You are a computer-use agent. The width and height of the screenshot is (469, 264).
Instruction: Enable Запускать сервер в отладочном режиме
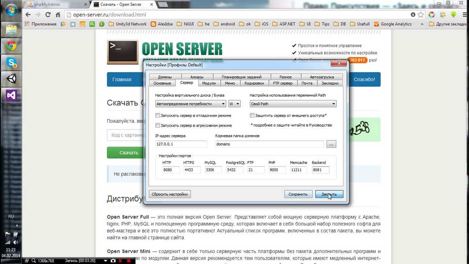[x=158, y=115]
